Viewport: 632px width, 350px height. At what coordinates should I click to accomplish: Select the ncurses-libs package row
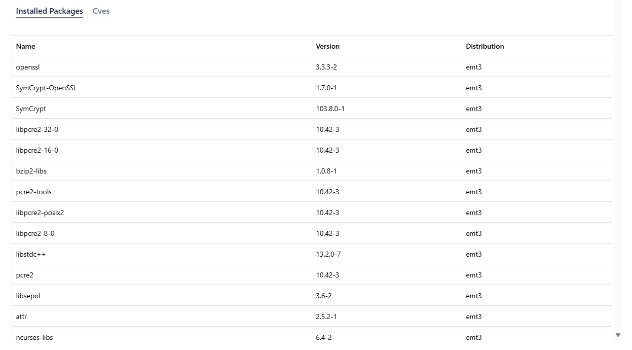pos(34,337)
